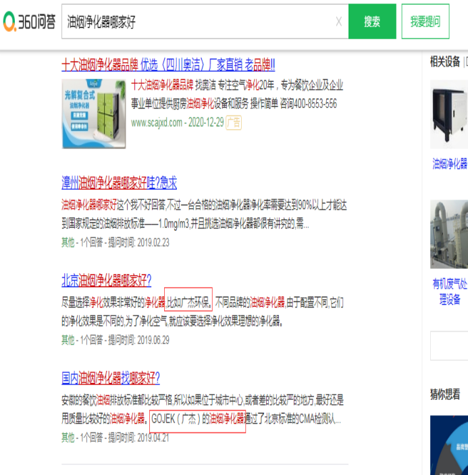Screen dimensions: 468x475
Task: Open 漳州油烟净化器哪家好哇?急求 result
Action: click(120, 183)
